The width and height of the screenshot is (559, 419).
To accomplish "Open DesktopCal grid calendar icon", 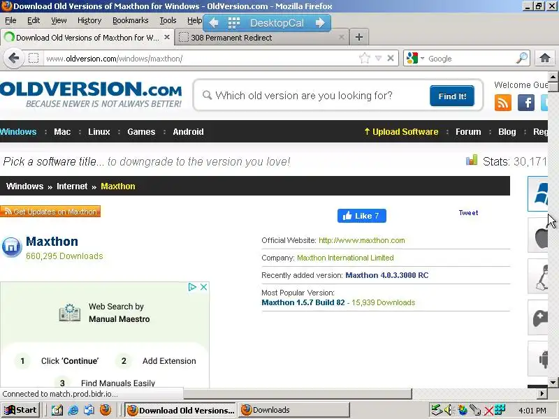I will coord(234,23).
